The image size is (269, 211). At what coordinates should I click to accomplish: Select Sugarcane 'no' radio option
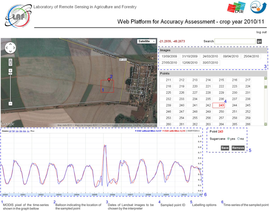coord(239,139)
